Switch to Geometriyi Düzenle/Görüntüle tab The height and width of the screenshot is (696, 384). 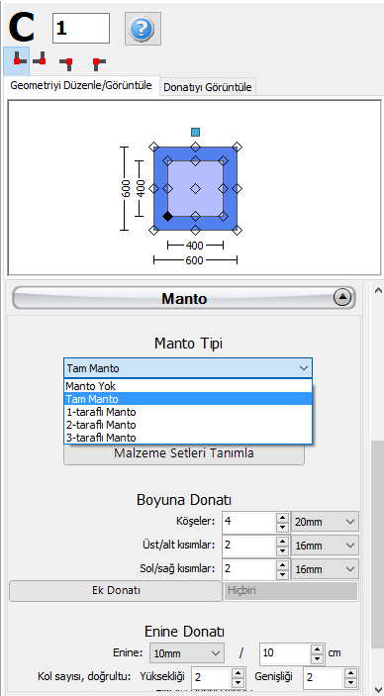click(81, 85)
